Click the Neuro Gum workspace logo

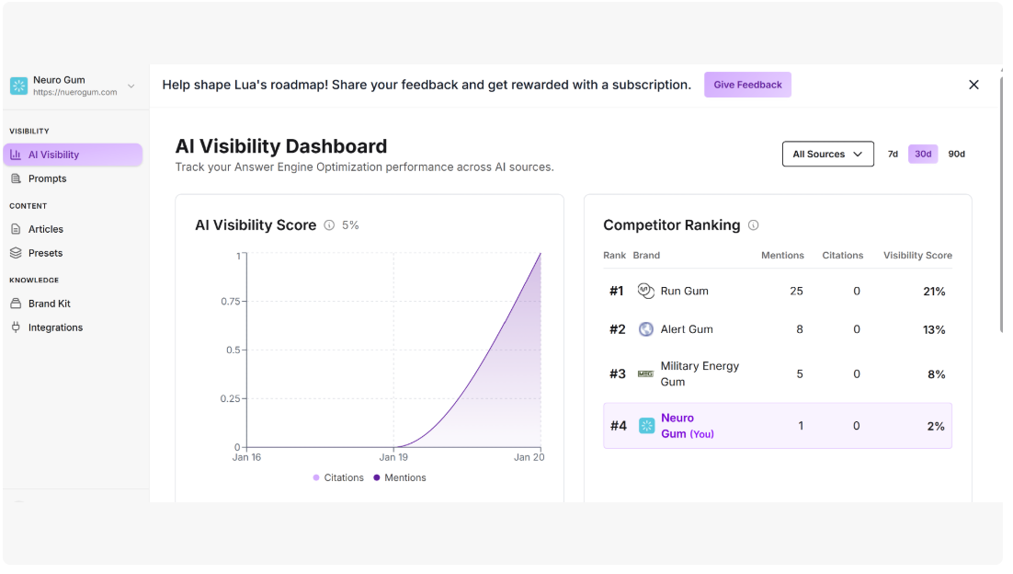(x=18, y=85)
